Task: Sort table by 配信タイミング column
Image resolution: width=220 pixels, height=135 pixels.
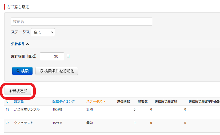Action: click(x=63, y=102)
